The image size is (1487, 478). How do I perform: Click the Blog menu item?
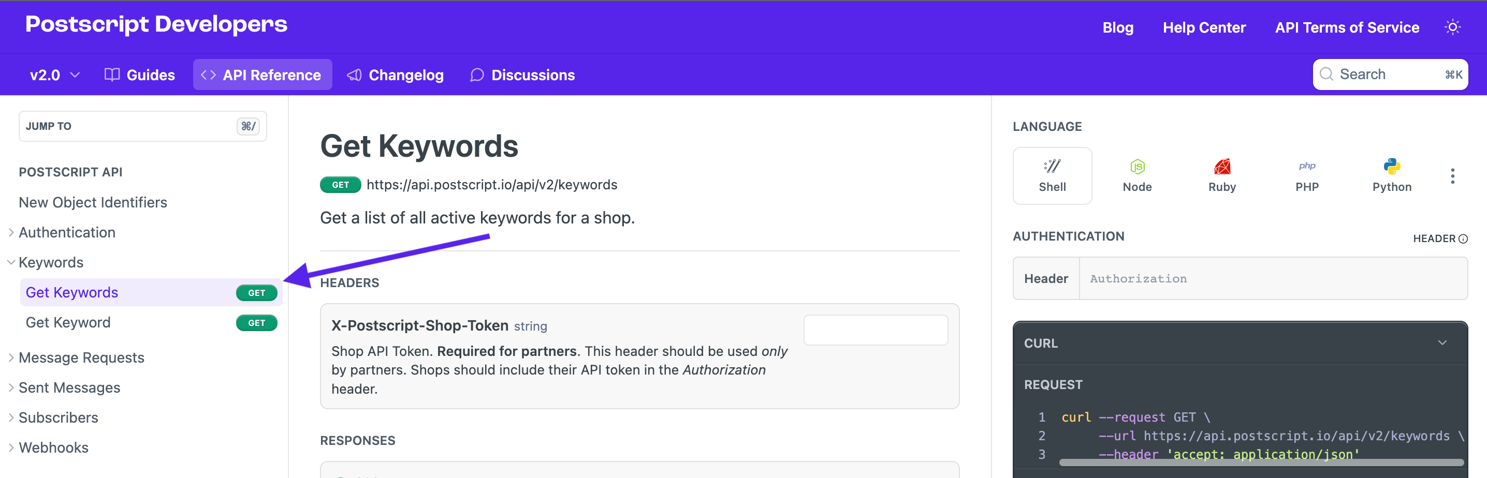(x=1117, y=26)
